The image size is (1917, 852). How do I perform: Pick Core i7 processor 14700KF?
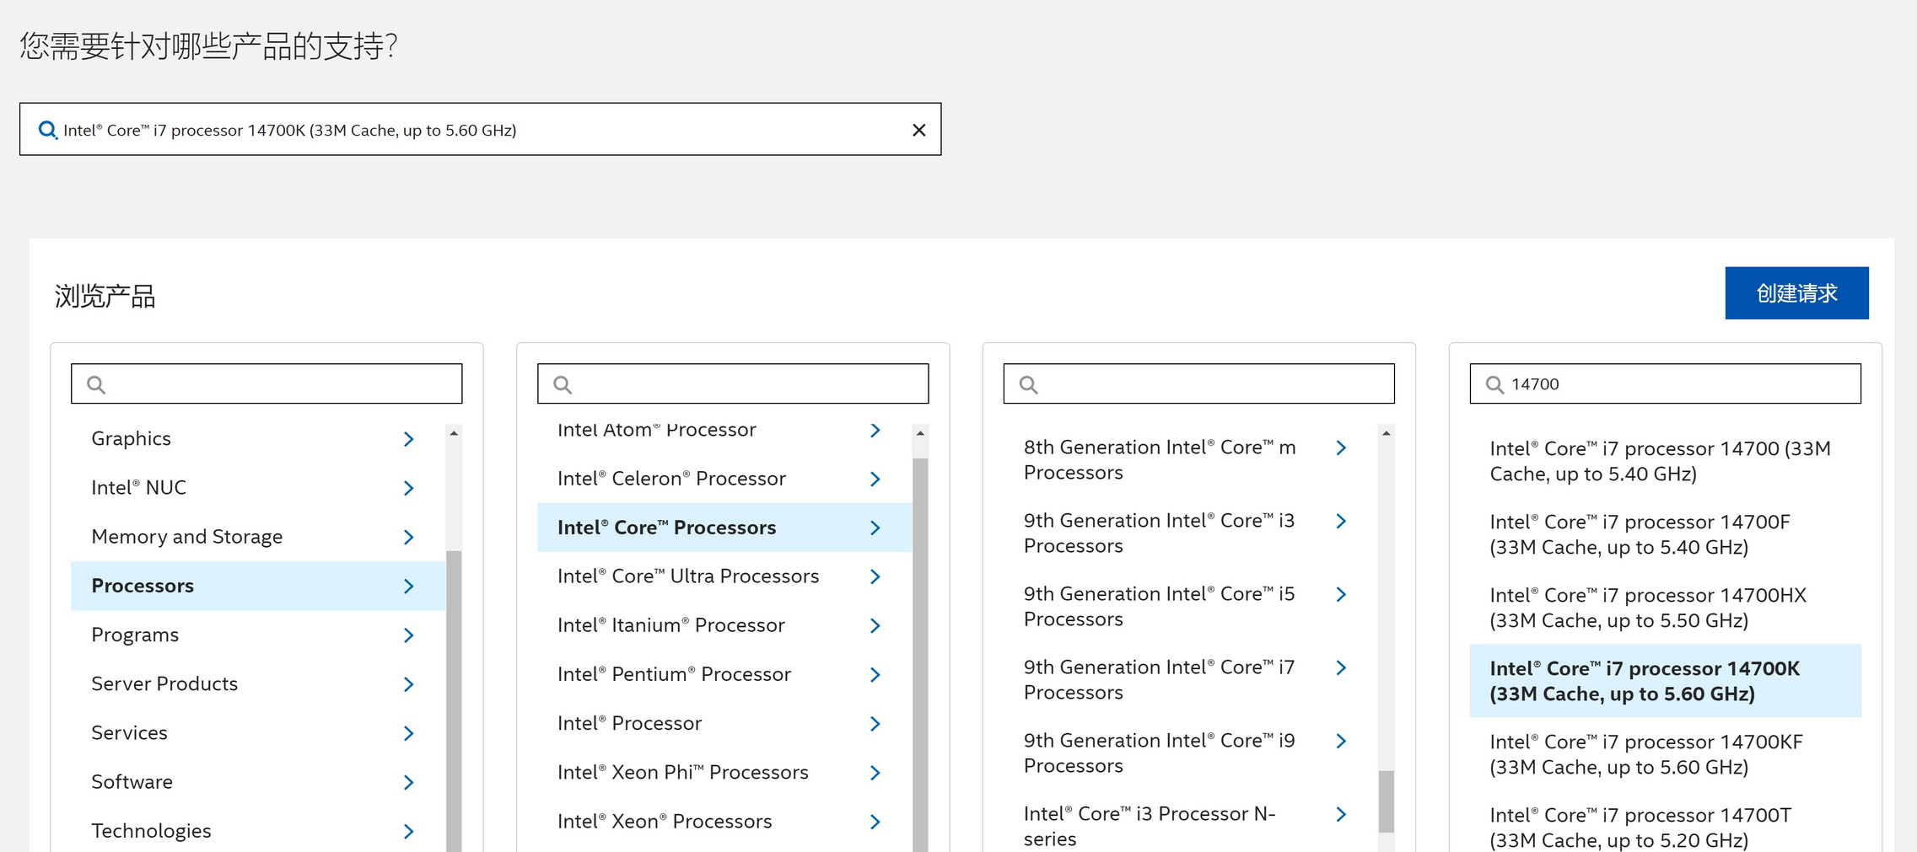pos(1665,754)
